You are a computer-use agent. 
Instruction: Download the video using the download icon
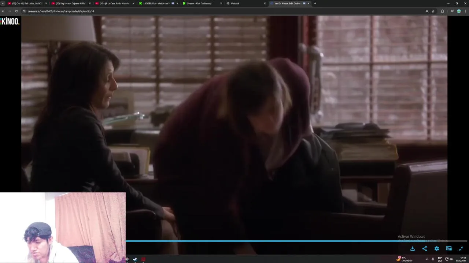(x=413, y=248)
